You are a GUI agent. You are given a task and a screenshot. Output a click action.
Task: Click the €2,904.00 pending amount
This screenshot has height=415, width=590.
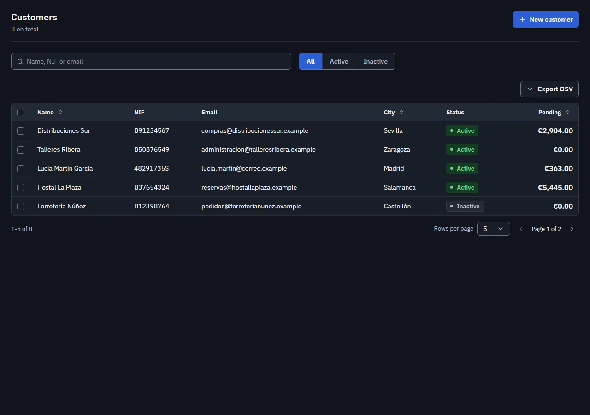tap(555, 131)
